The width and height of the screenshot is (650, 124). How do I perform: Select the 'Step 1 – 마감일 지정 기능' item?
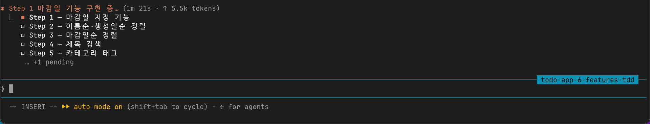pos(80,17)
